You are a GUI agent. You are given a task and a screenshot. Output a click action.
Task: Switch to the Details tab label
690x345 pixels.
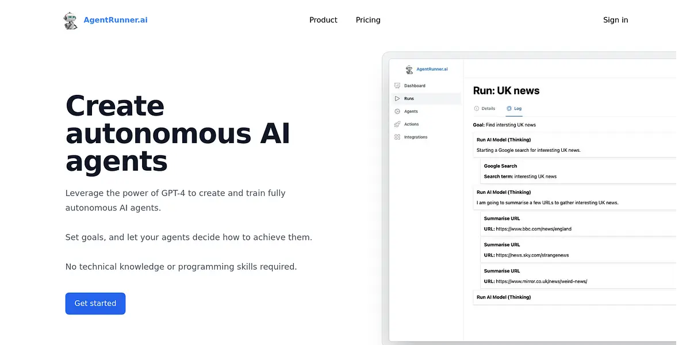(488, 108)
